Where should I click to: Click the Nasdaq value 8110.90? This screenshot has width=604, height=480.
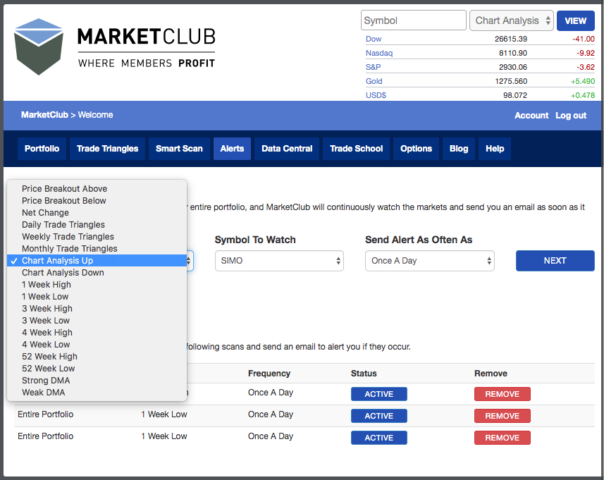click(512, 53)
